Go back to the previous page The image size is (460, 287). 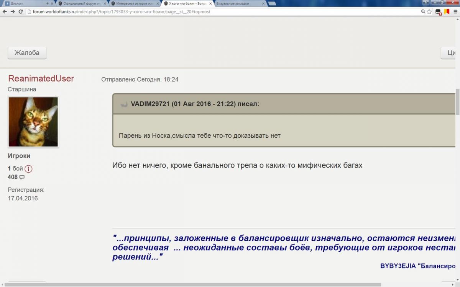coord(5,11)
